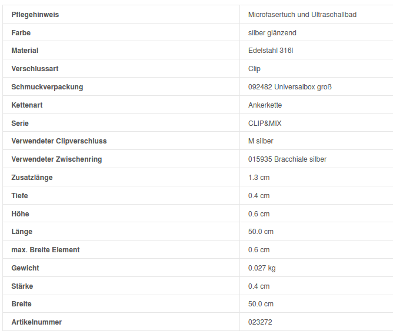
Task: Click the Material label cell
Action: point(25,51)
